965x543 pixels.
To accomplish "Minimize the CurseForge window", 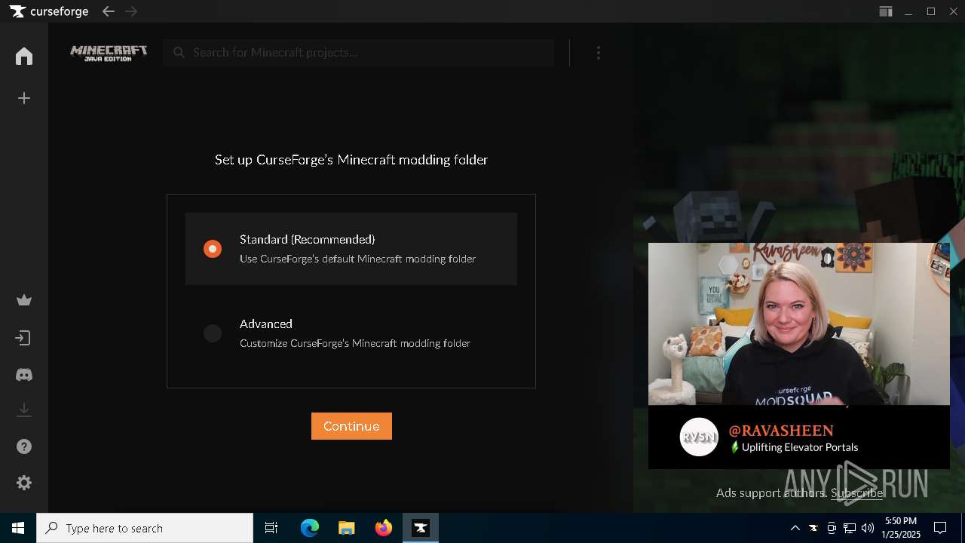I will [909, 11].
